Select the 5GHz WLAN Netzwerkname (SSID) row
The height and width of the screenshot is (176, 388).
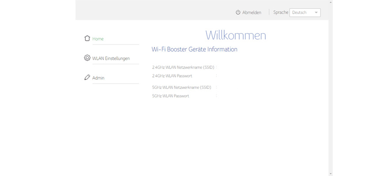(181, 87)
